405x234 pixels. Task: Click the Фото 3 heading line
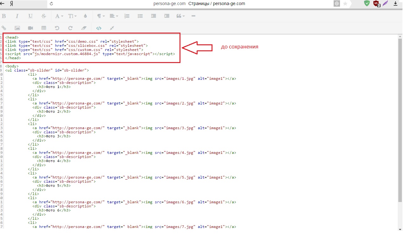(x=54, y=136)
